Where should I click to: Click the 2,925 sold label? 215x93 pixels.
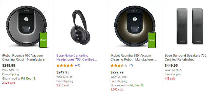[x=9, y=83]
